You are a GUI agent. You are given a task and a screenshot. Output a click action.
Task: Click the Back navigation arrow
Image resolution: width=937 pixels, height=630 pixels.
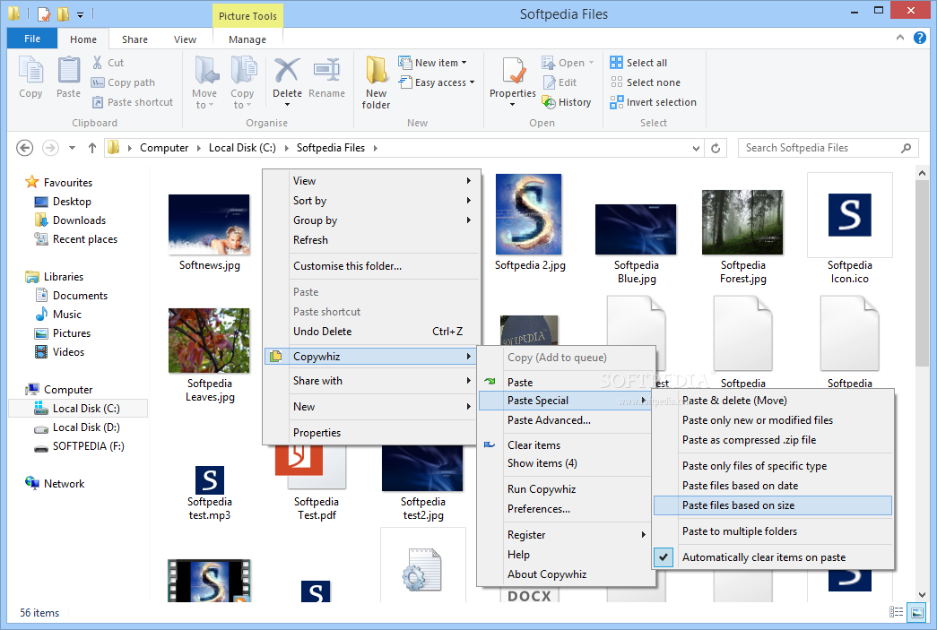24,148
